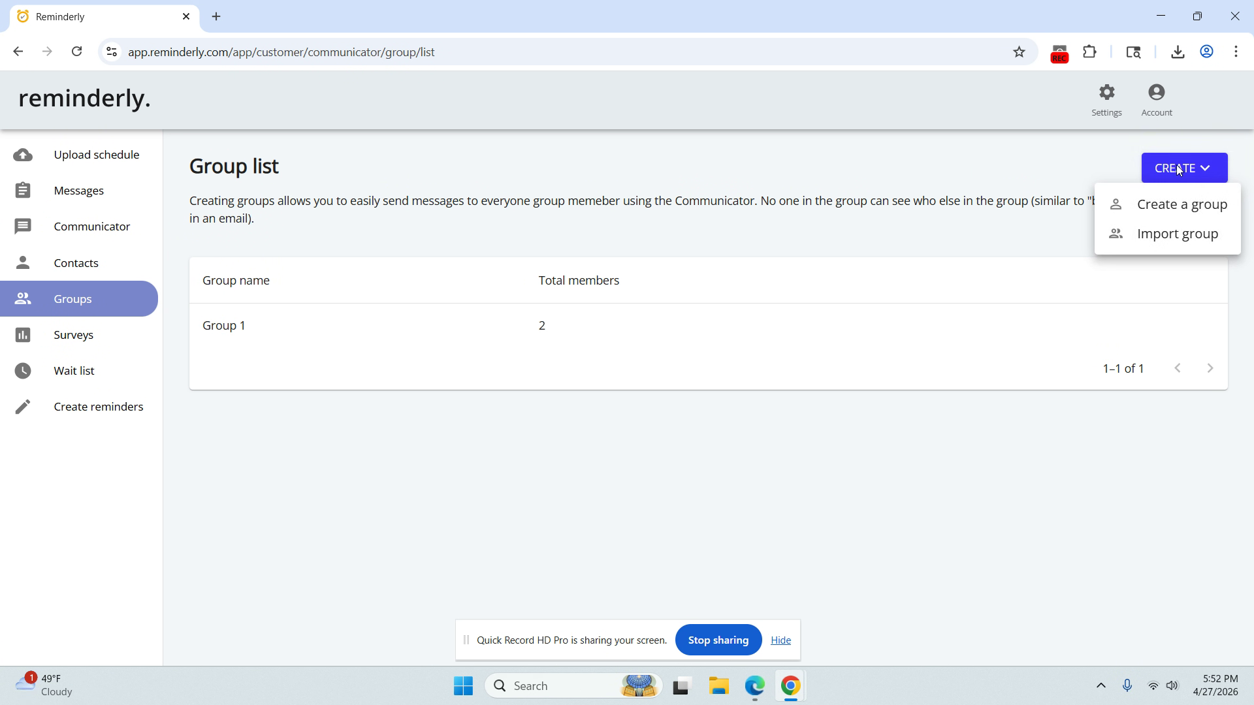
Task: Click the total members value 2
Action: pos(542,326)
